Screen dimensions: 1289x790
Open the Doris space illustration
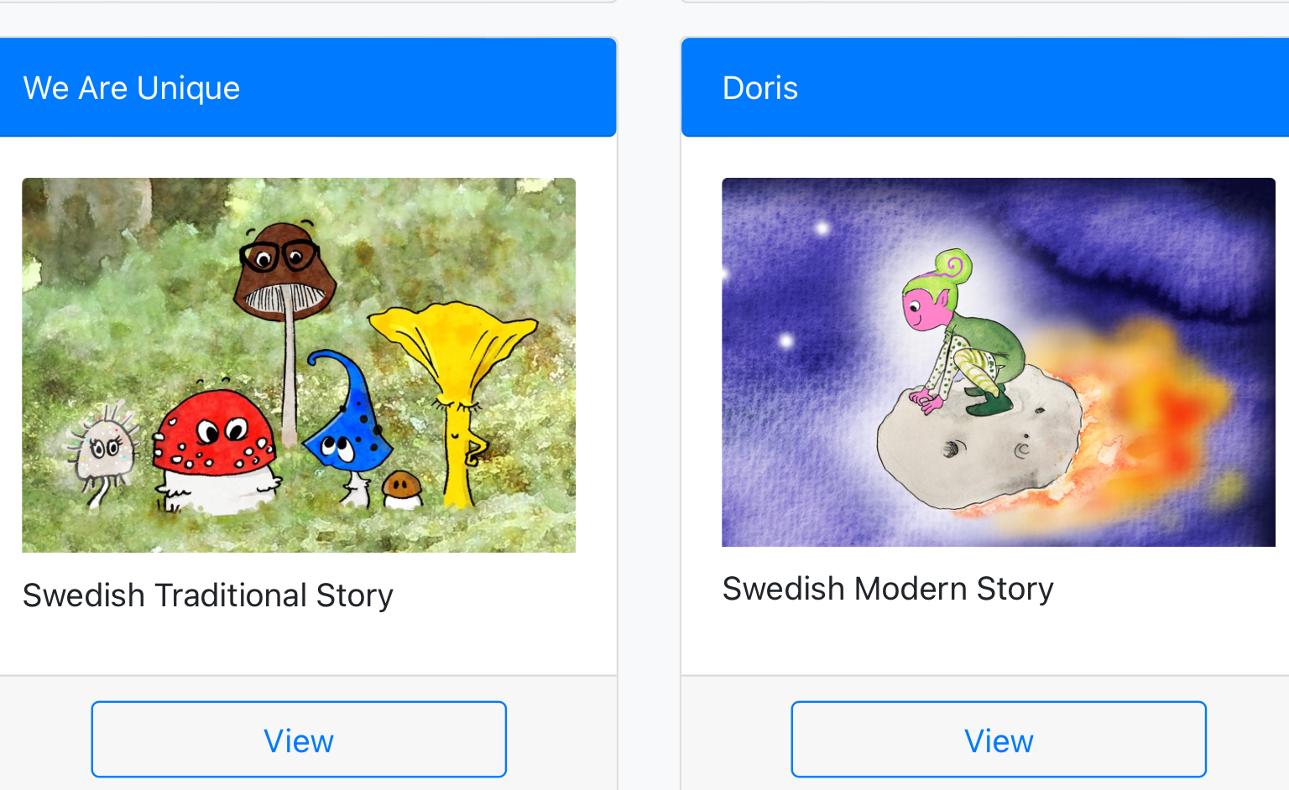point(999,362)
